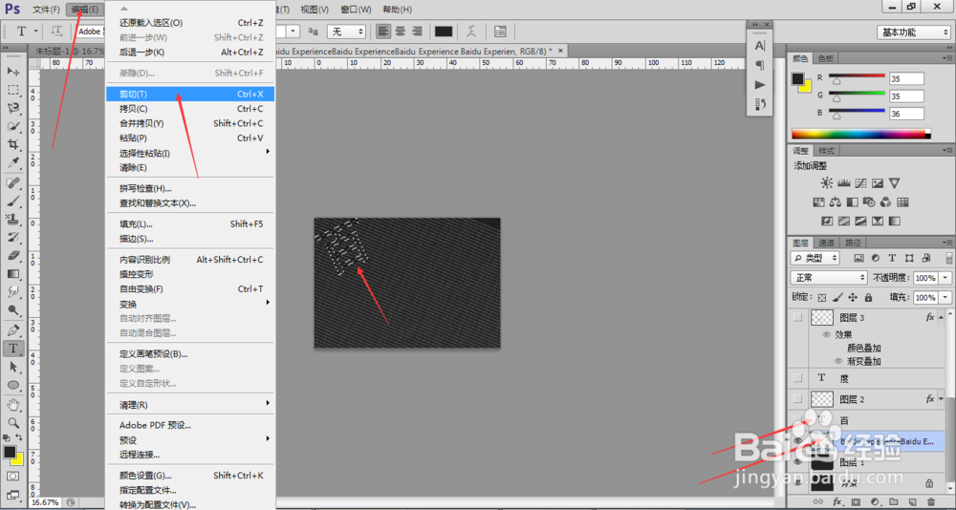This screenshot has width=956, height=510.
Task: Add layer mask button
Action: [856, 502]
